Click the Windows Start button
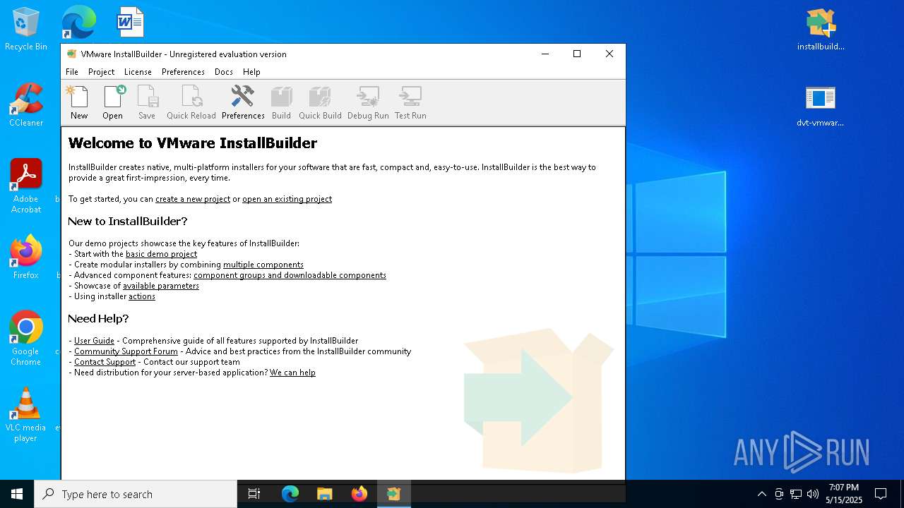The width and height of the screenshot is (904, 508). coord(17,494)
